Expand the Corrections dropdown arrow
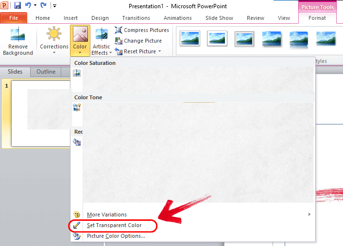Viewport: 343px width, 246px height. click(54, 53)
